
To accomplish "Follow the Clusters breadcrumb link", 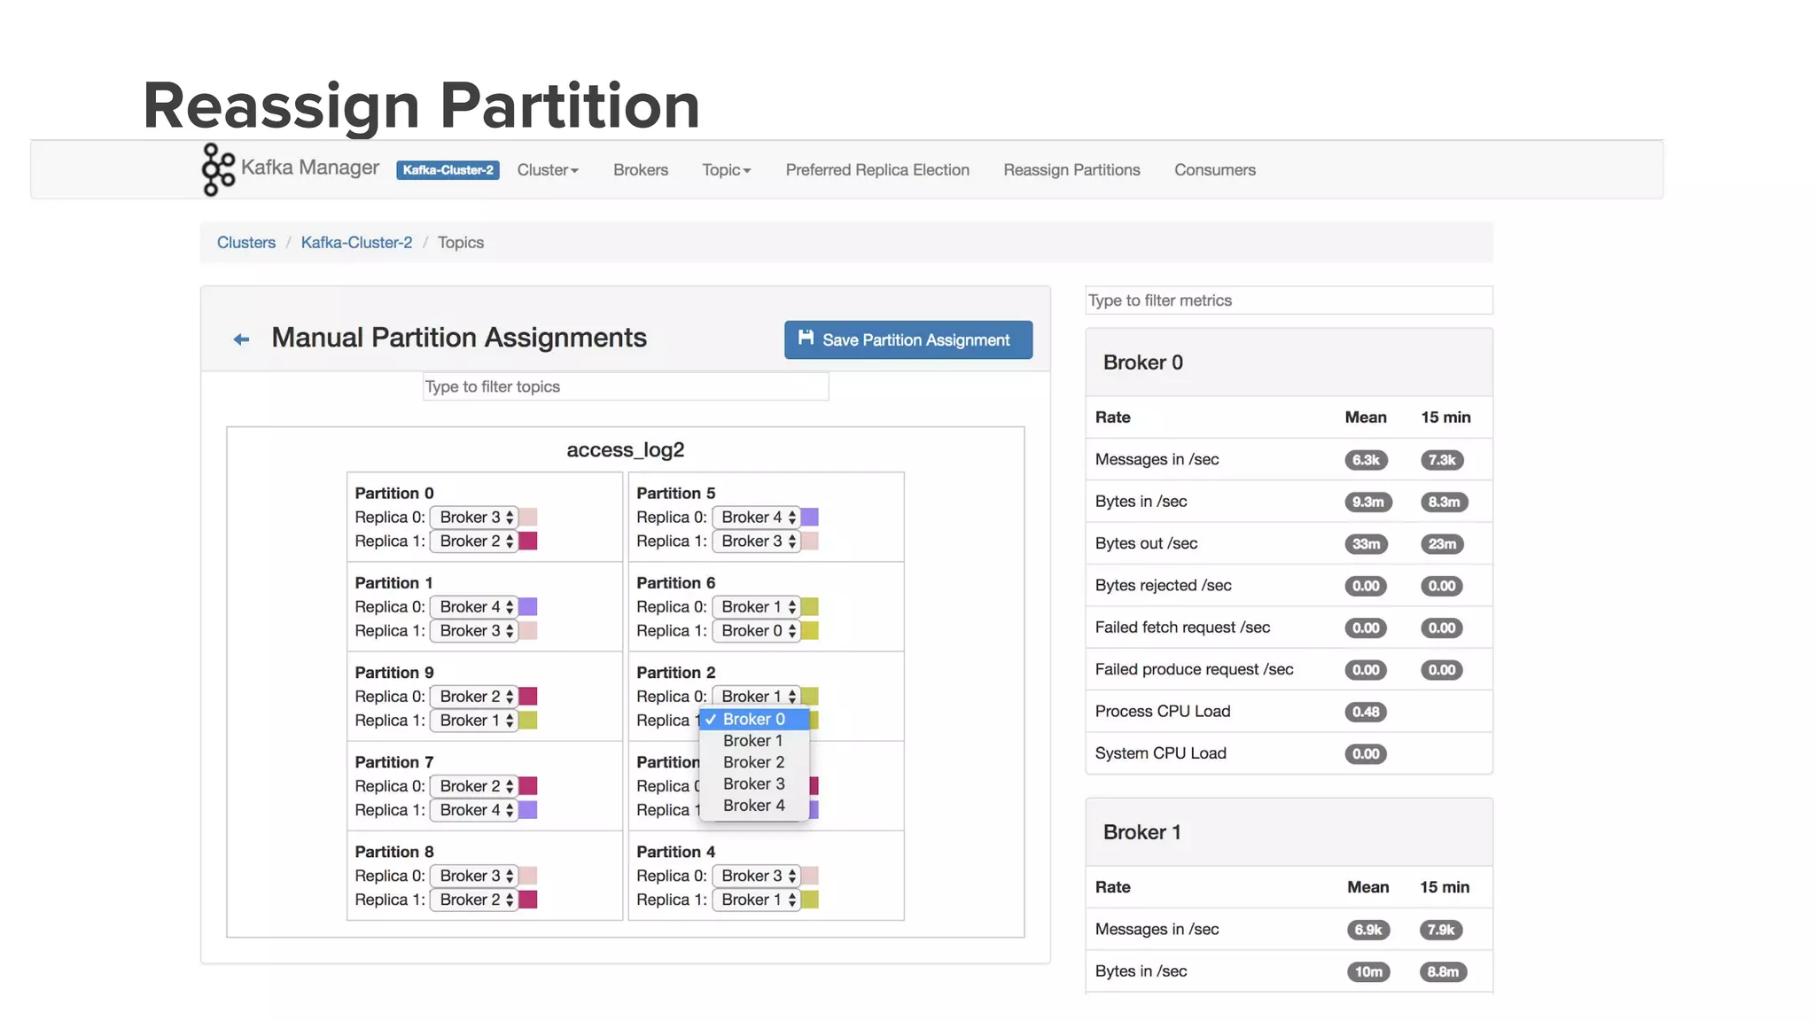I will tap(246, 243).
